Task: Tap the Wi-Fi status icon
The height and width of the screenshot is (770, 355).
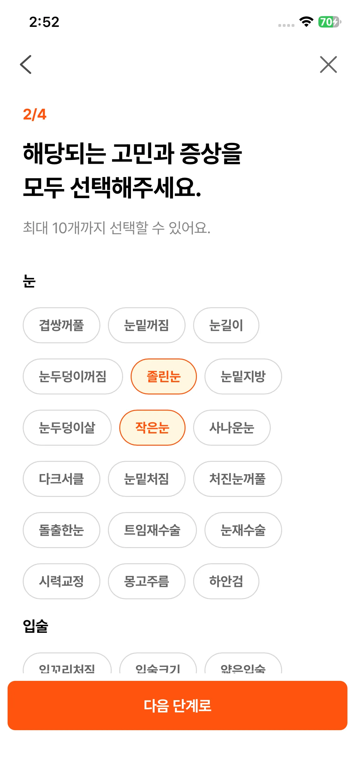Action: point(306,22)
